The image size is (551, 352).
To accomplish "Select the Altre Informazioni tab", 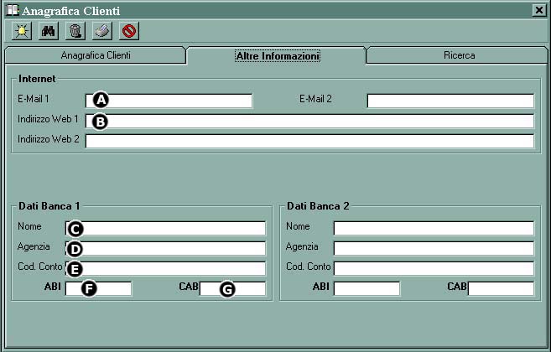I will pyautogui.click(x=278, y=56).
